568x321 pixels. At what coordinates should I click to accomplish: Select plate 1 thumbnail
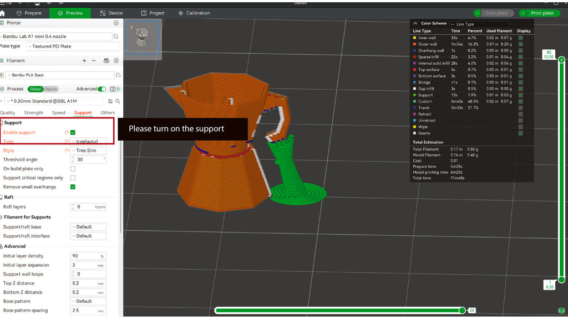pyautogui.click(x=143, y=37)
